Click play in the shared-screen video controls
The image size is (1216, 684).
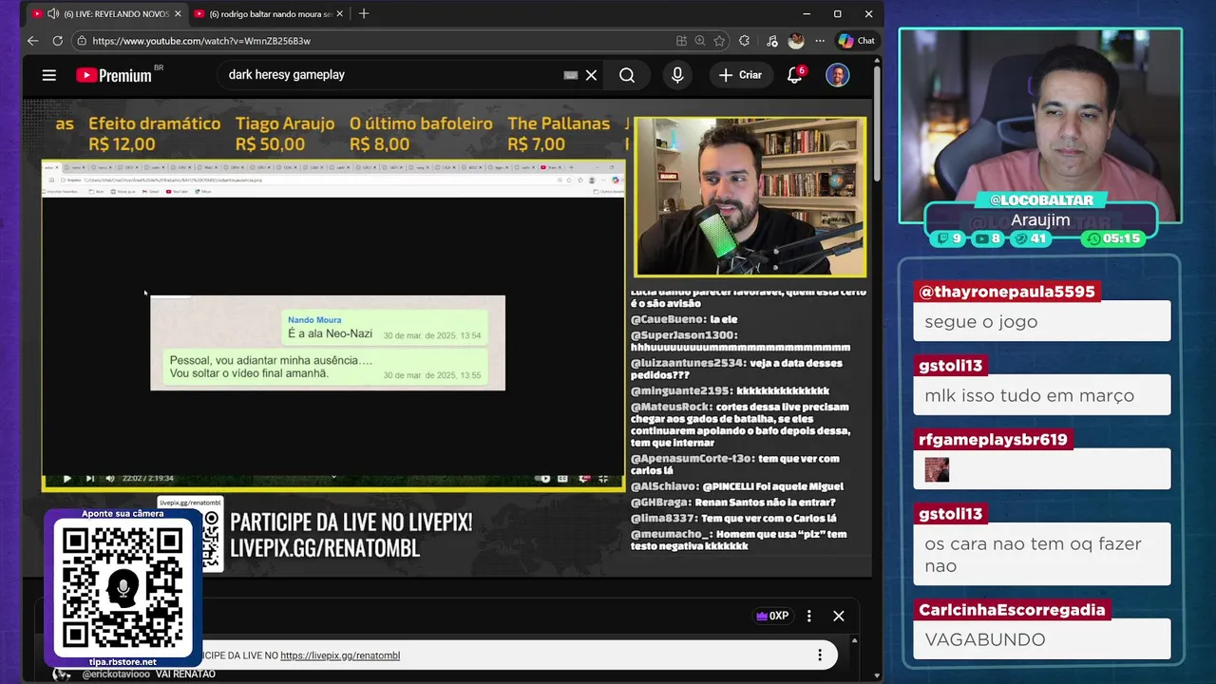pyautogui.click(x=66, y=479)
